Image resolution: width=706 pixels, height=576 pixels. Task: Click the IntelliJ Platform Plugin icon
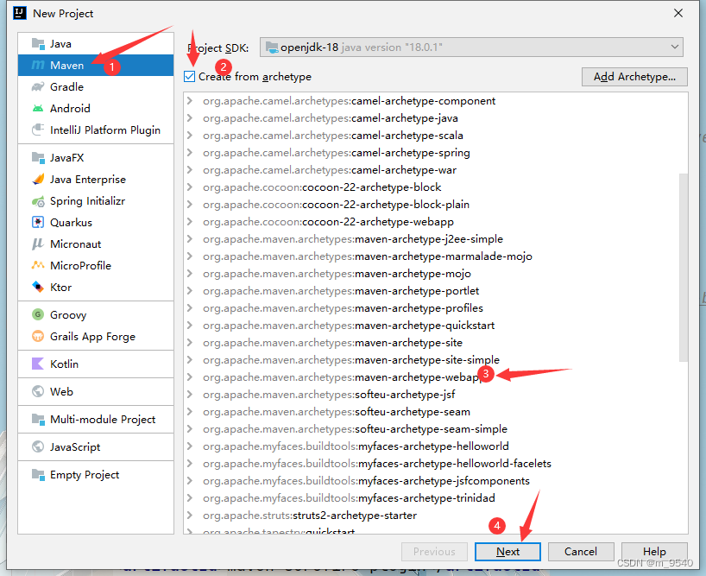pyautogui.click(x=38, y=130)
